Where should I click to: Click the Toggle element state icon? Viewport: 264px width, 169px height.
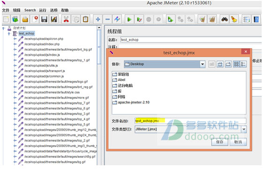[117, 20]
